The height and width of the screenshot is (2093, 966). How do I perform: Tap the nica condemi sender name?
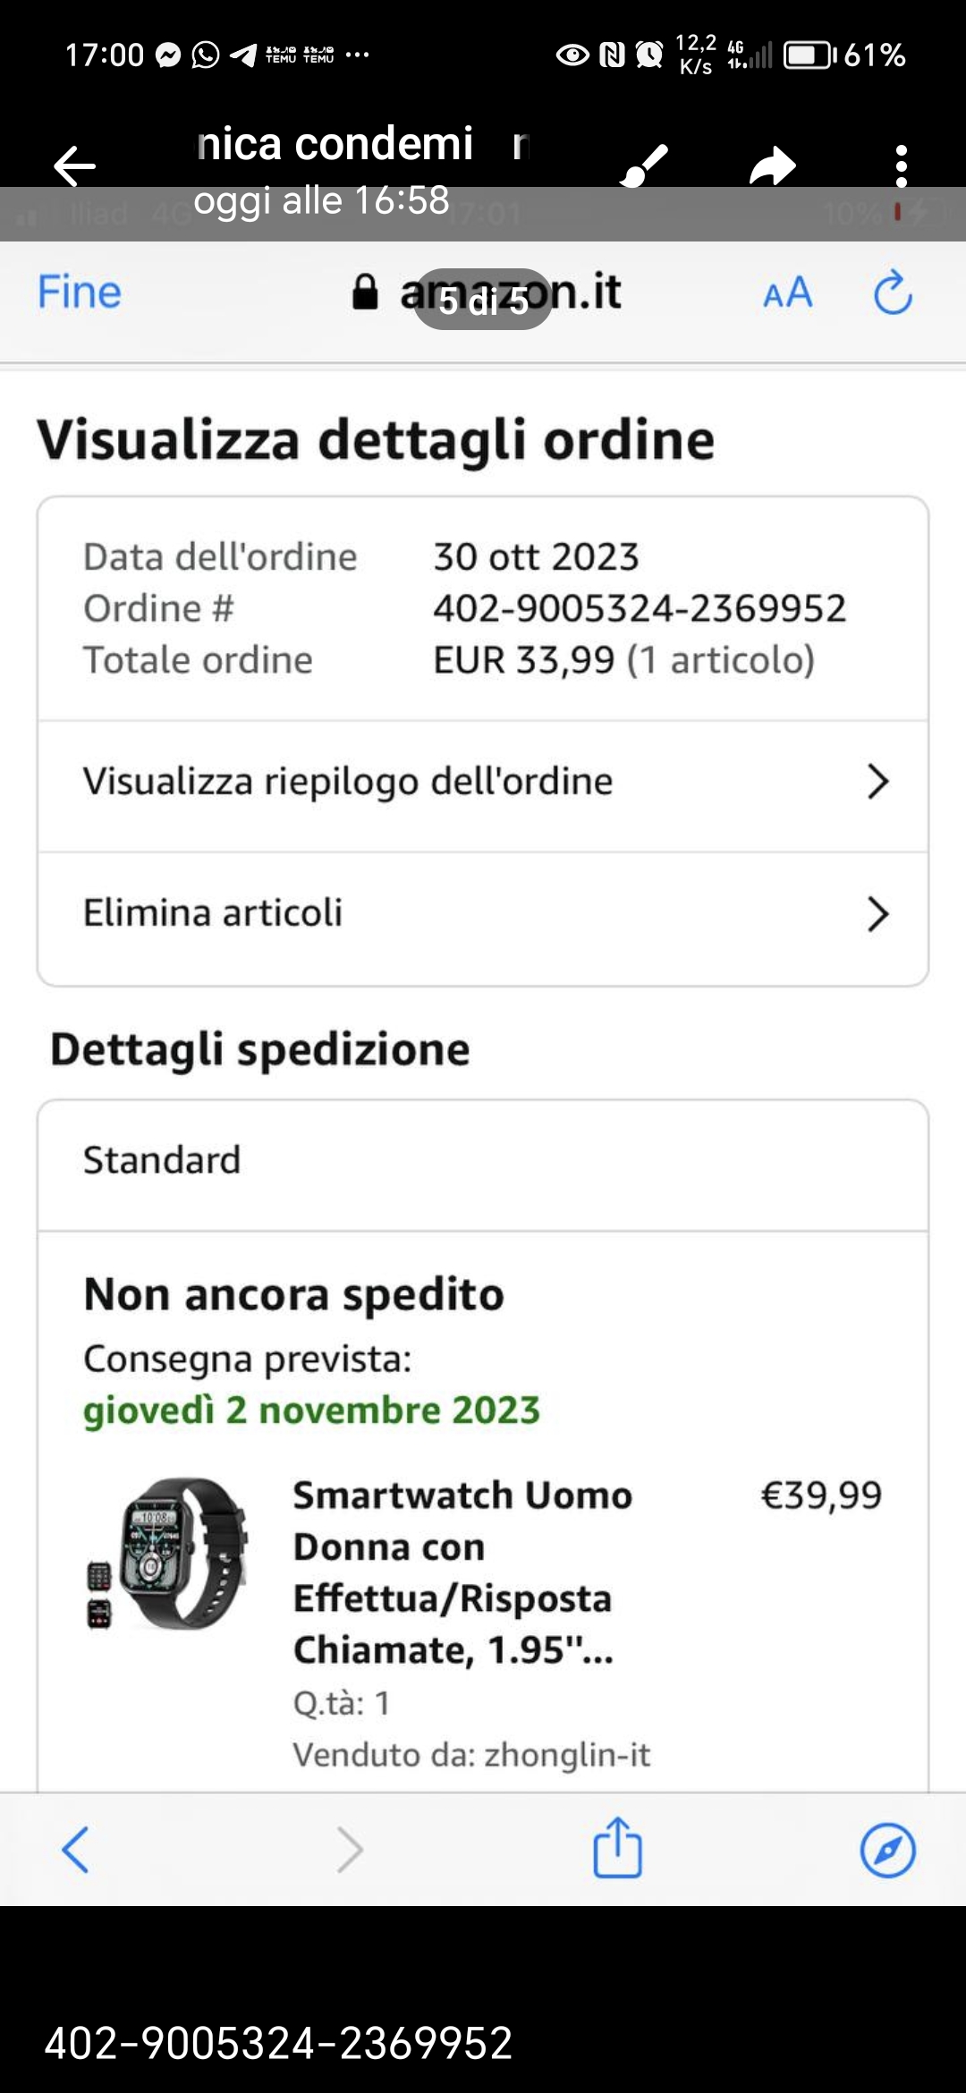[x=334, y=144]
